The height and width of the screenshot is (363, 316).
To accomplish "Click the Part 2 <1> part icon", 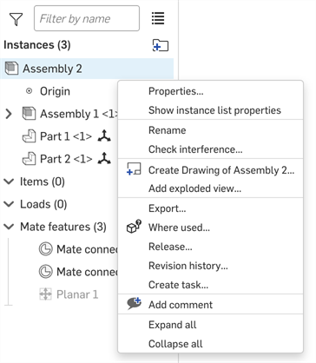I will coord(29,159).
